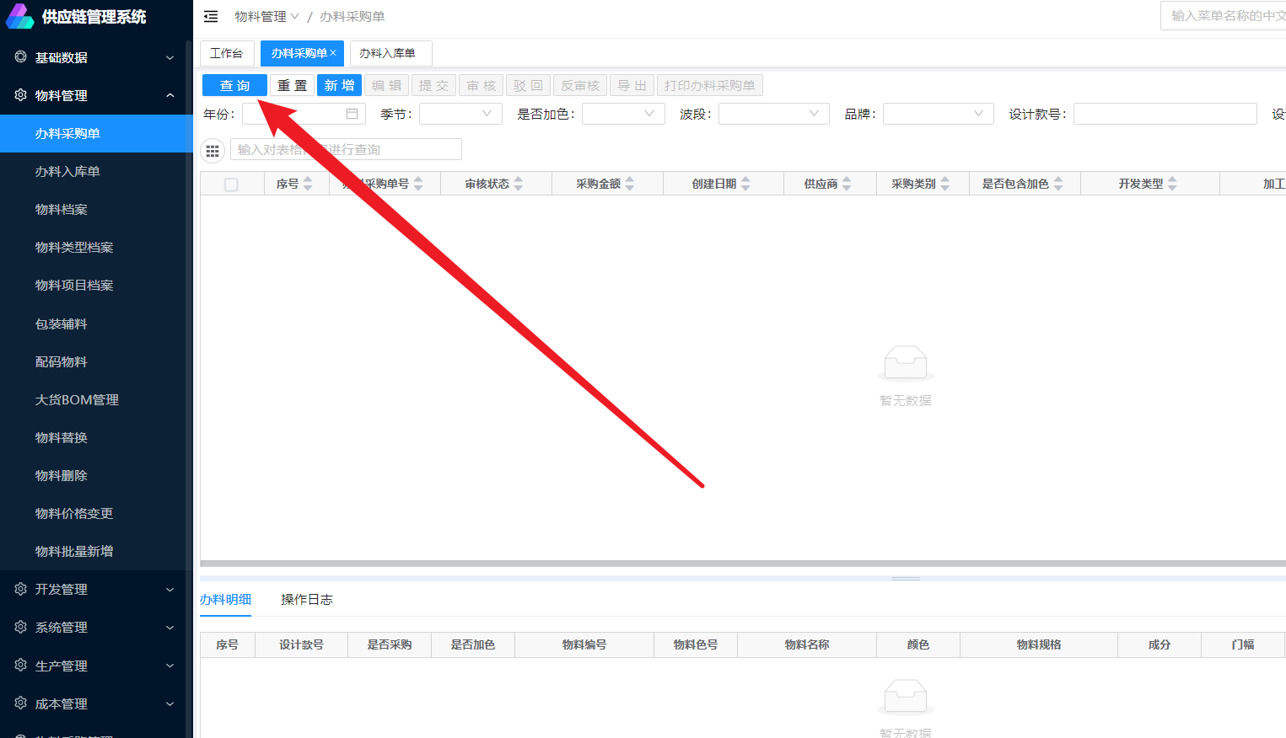Click the sort arrows on 序号 column

(308, 184)
